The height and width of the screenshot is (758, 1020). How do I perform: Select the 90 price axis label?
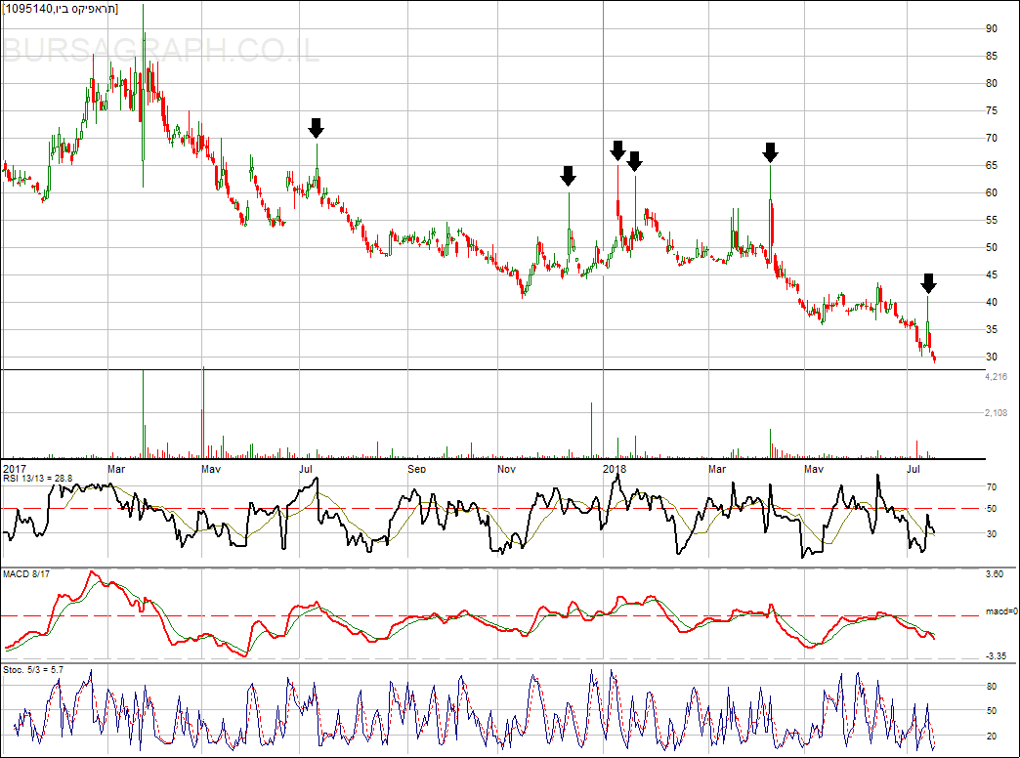coord(992,28)
